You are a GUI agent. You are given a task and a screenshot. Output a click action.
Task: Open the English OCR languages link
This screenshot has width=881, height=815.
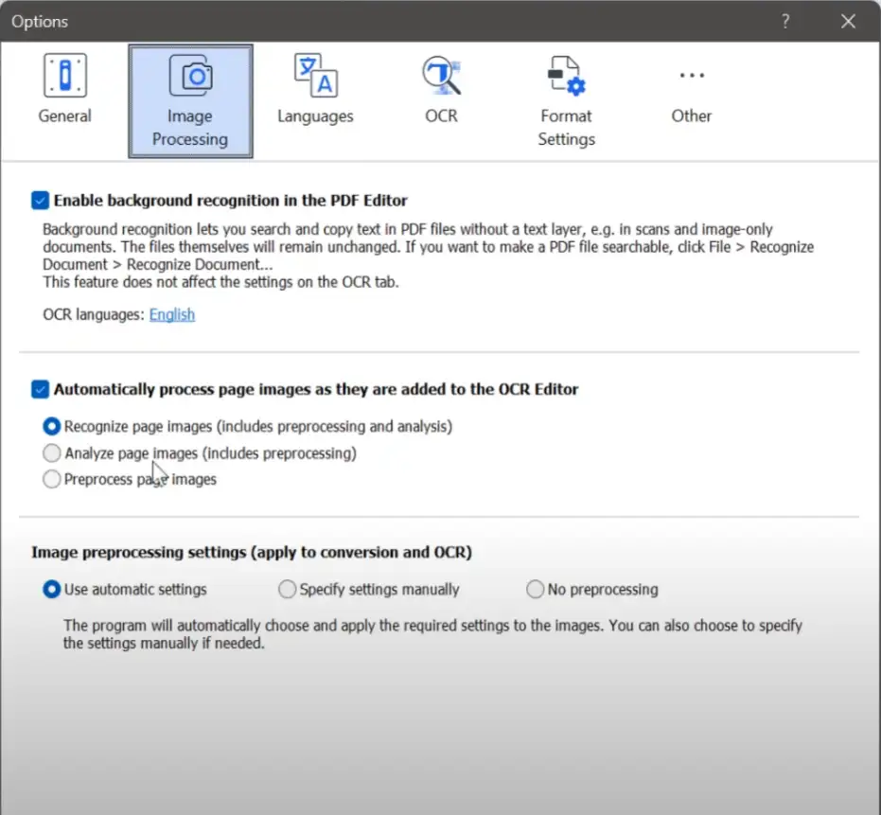[172, 314]
